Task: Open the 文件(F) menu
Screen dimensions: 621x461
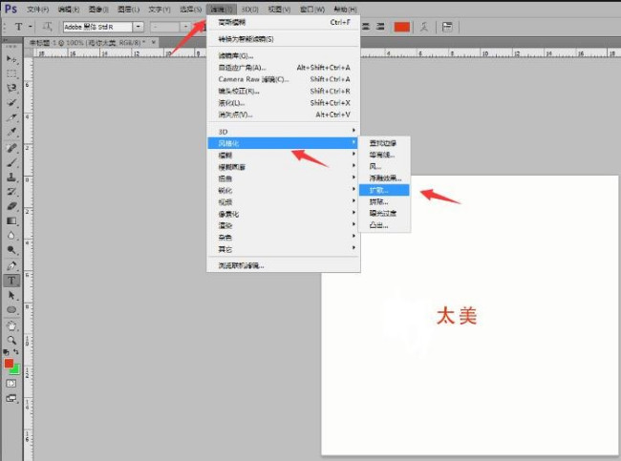Action: coord(38,8)
